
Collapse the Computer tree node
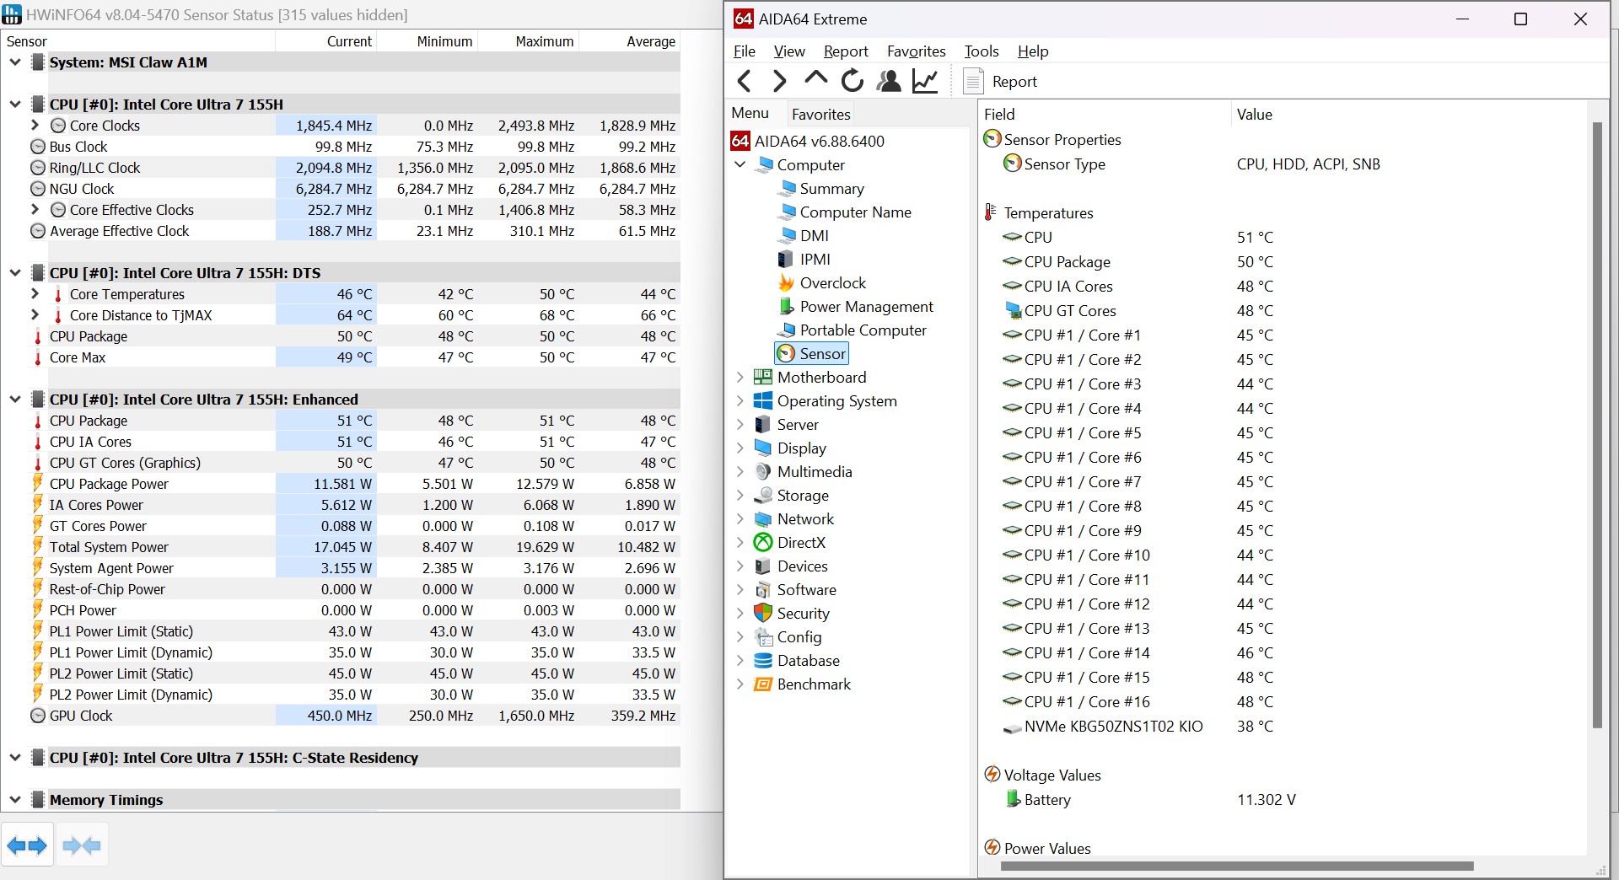(x=740, y=165)
